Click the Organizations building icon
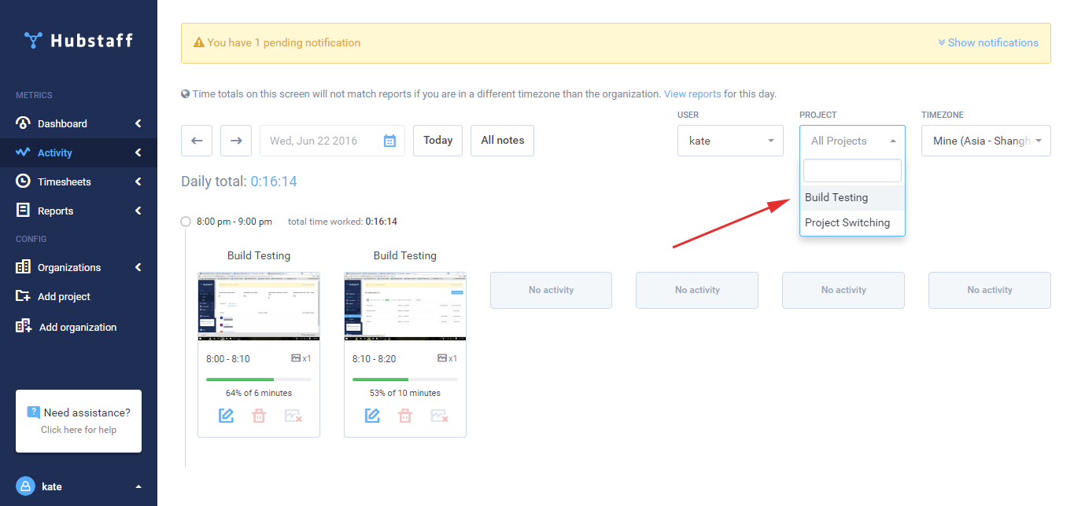The width and height of the screenshot is (1074, 506). [23, 267]
